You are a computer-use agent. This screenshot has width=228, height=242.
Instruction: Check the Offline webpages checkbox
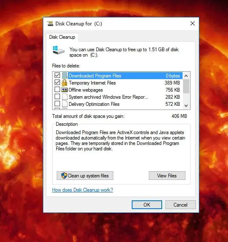coord(57,90)
